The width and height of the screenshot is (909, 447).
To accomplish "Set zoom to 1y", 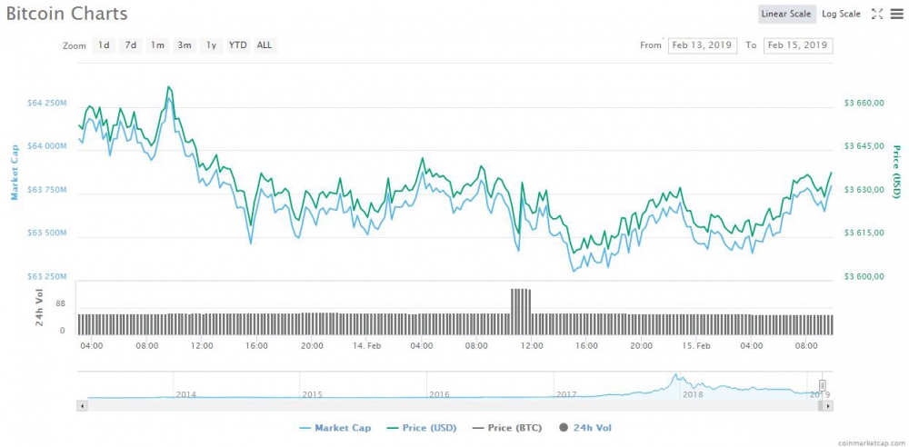I will [x=212, y=45].
